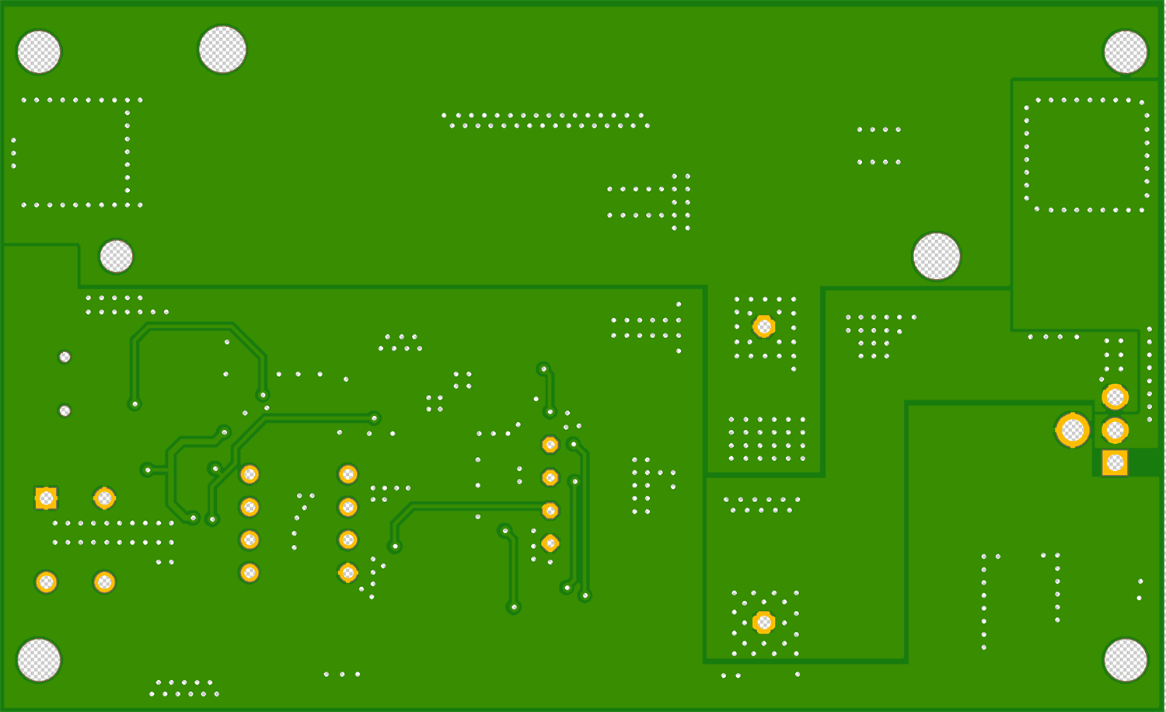The image size is (1166, 712).
Task: Select the upper yellow pad surrounded by a via fence
Action: coord(764,326)
